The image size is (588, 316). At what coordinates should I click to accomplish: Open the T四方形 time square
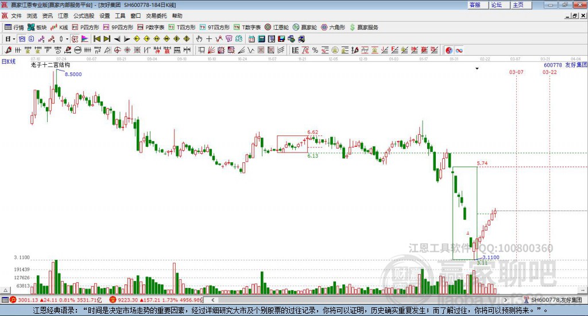[182, 28]
